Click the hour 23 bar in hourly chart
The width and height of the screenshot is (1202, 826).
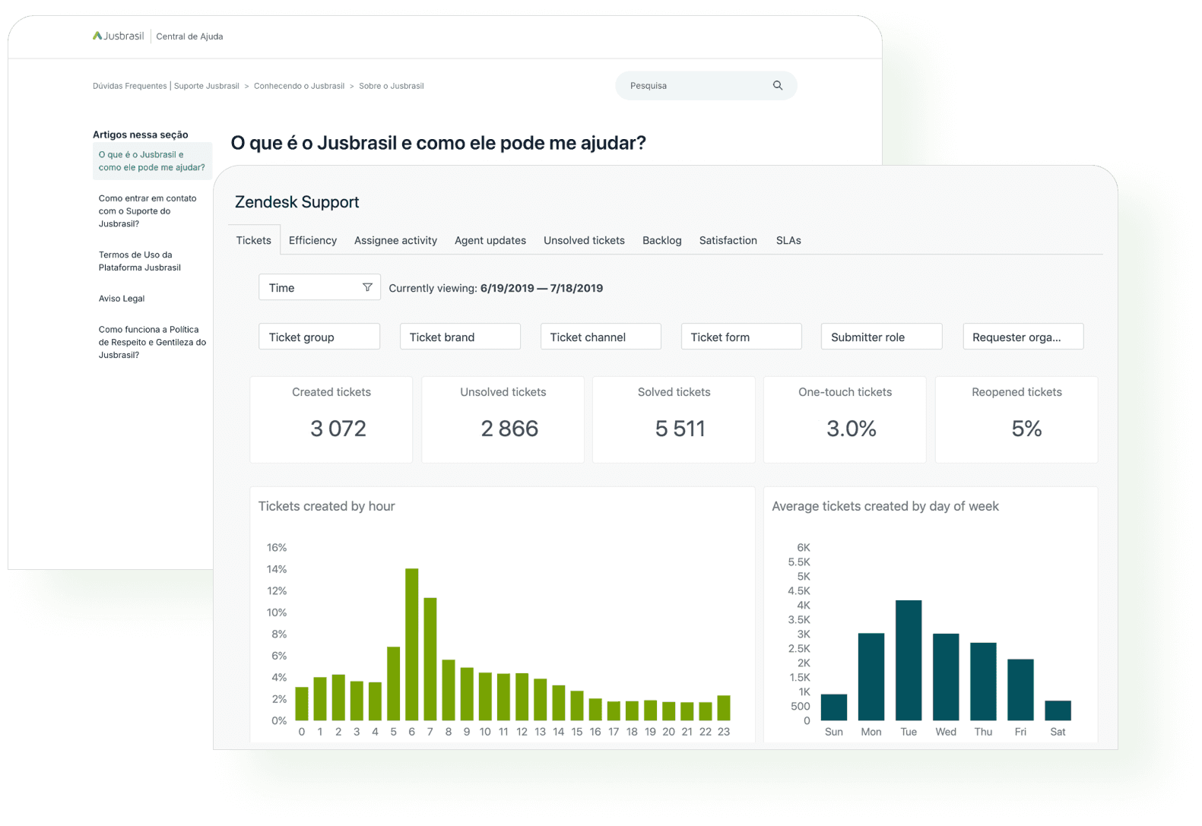pyautogui.click(x=724, y=708)
